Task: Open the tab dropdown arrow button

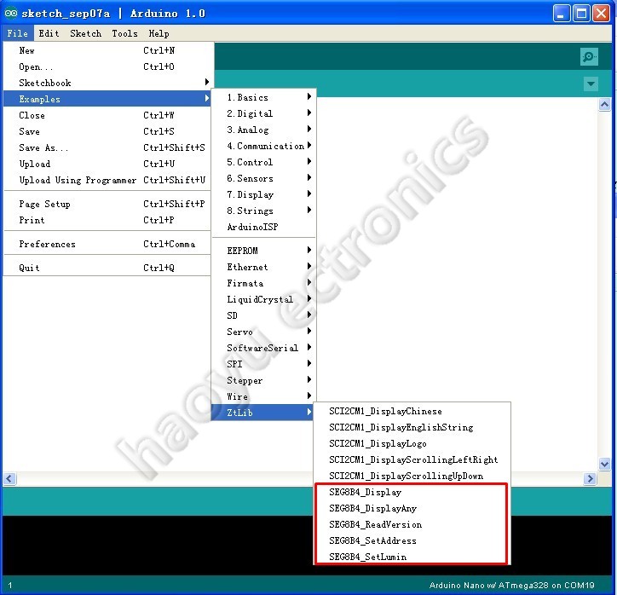Action: coord(591,84)
